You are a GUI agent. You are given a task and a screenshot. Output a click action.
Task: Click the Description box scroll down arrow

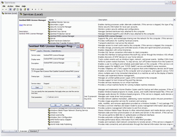tap(79, 65)
